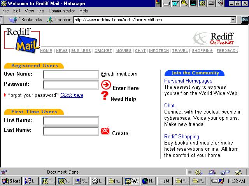Focus the User Name input field
This screenshot has height=186, width=249.
pos(71,75)
